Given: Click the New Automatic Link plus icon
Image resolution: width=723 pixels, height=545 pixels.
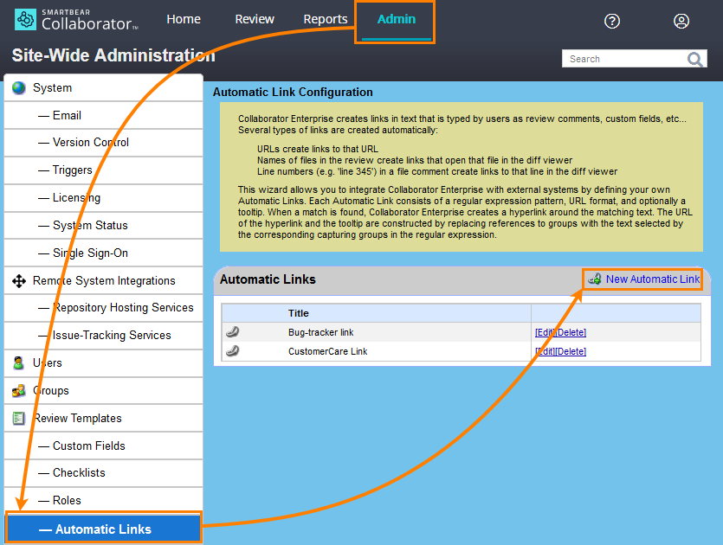Looking at the screenshot, I should [594, 279].
